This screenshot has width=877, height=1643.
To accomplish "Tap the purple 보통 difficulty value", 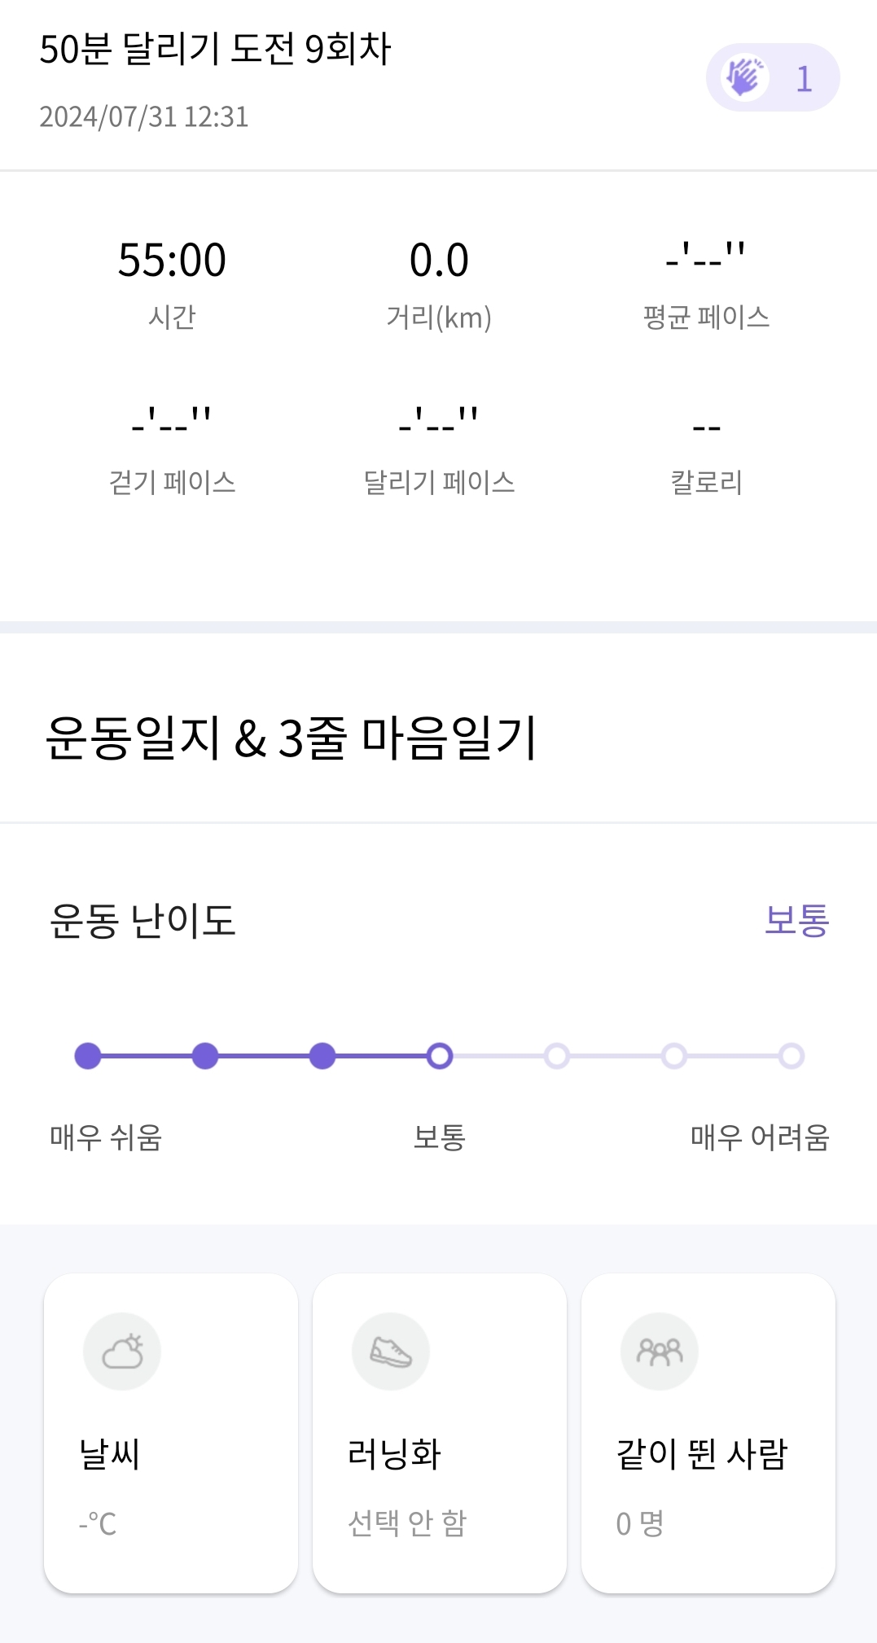I will tap(796, 921).
